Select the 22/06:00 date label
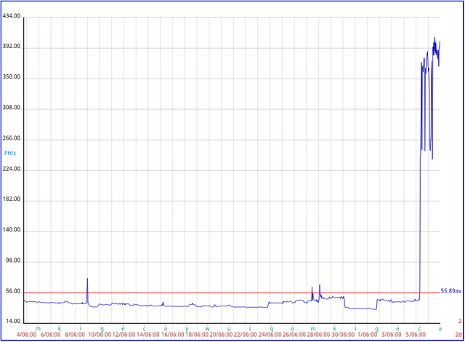Image resolution: width=465 pixels, height=342 pixels. (x=246, y=335)
